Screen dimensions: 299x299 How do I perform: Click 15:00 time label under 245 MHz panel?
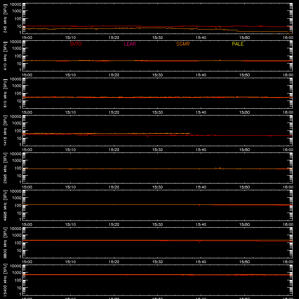click(x=27, y=38)
